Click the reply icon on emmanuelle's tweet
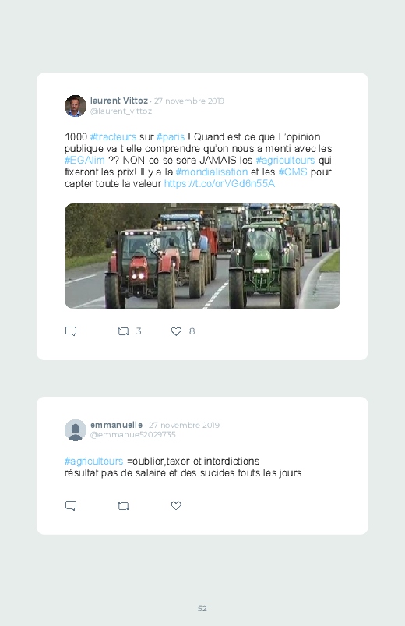The height and width of the screenshot is (626, 405). (71, 506)
